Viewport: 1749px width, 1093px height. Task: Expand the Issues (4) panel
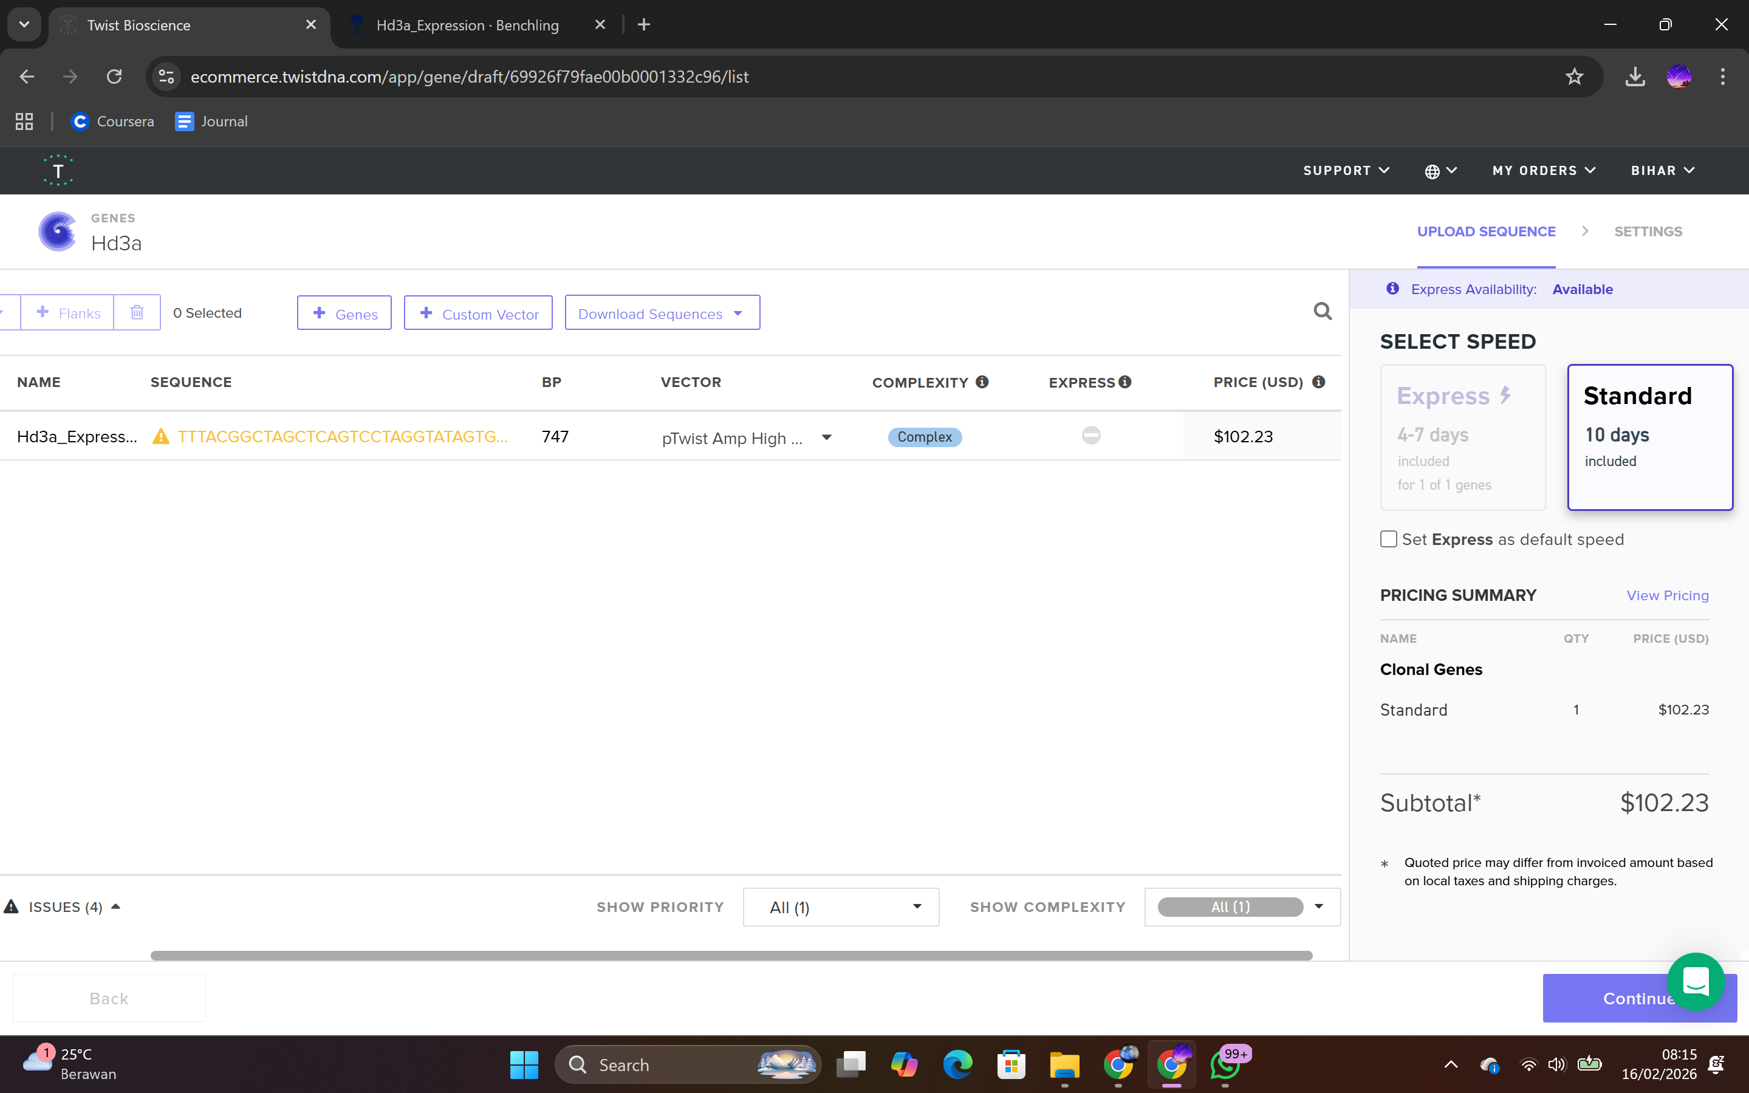pos(64,906)
